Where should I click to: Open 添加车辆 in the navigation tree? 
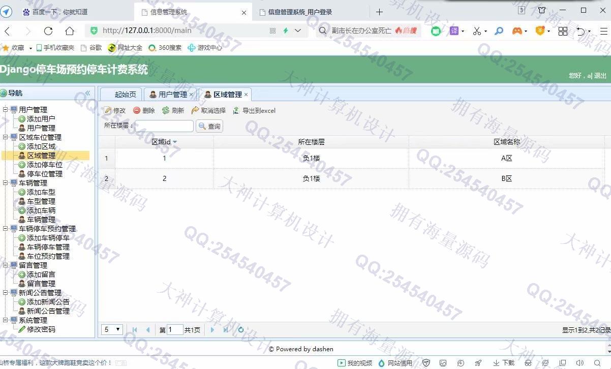tap(41, 210)
